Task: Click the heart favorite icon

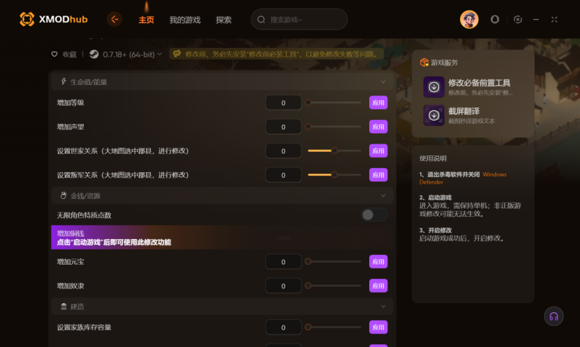Action: (x=54, y=54)
